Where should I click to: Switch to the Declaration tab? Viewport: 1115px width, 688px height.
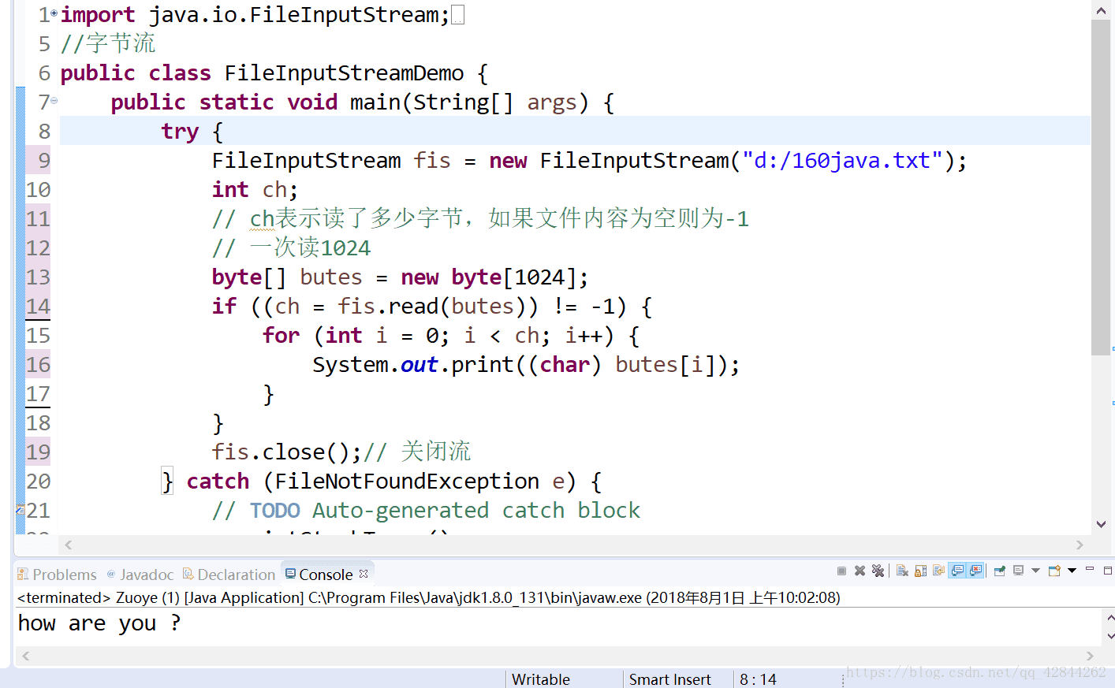(229, 575)
